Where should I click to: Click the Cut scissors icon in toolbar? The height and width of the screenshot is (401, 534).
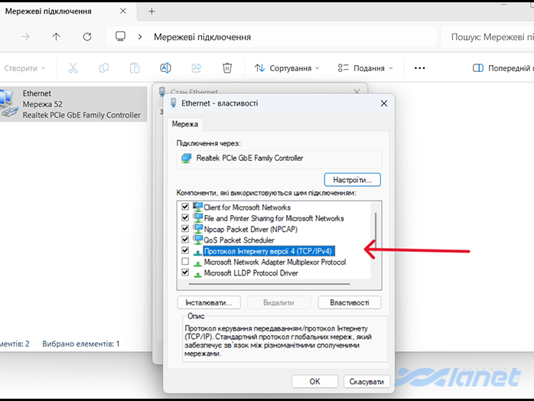(x=73, y=68)
